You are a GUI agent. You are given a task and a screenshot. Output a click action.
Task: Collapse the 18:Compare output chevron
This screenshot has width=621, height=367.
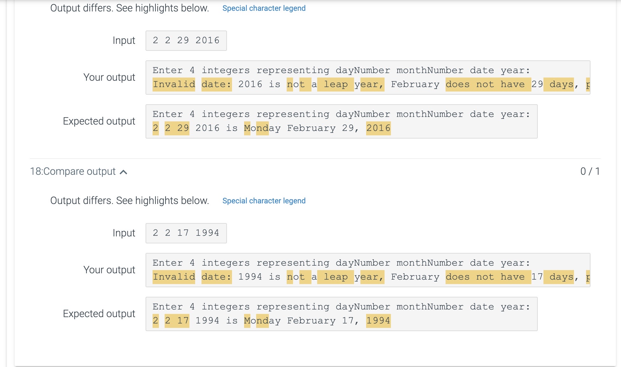123,172
